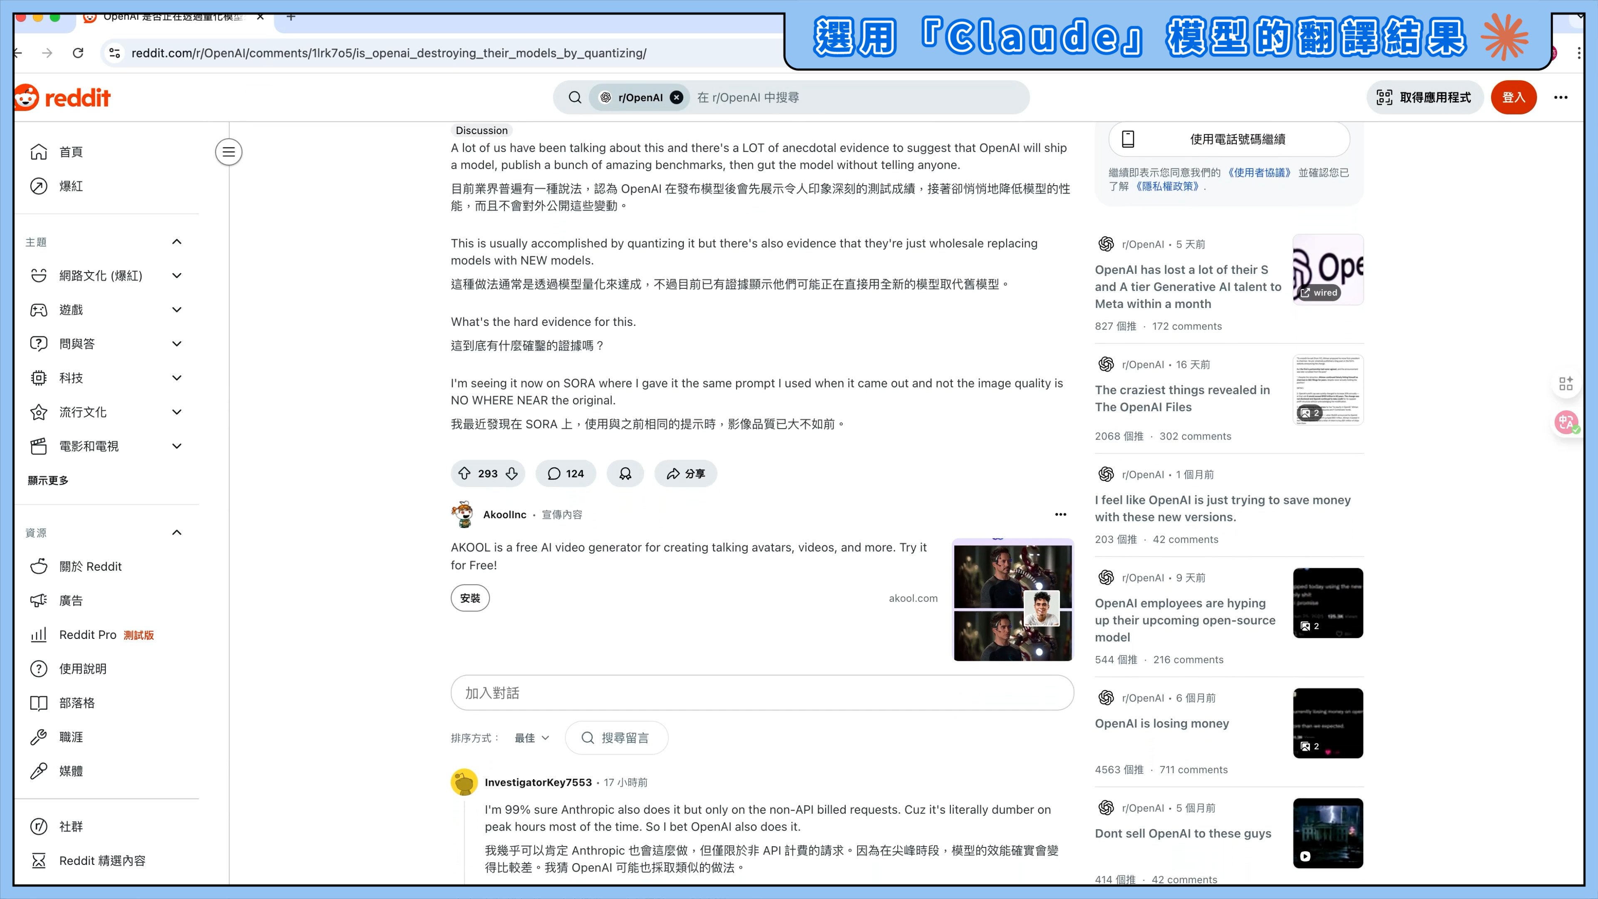This screenshot has width=1598, height=899.
Task: Open 'OpenAI is losing money' post
Action: coord(1162,723)
